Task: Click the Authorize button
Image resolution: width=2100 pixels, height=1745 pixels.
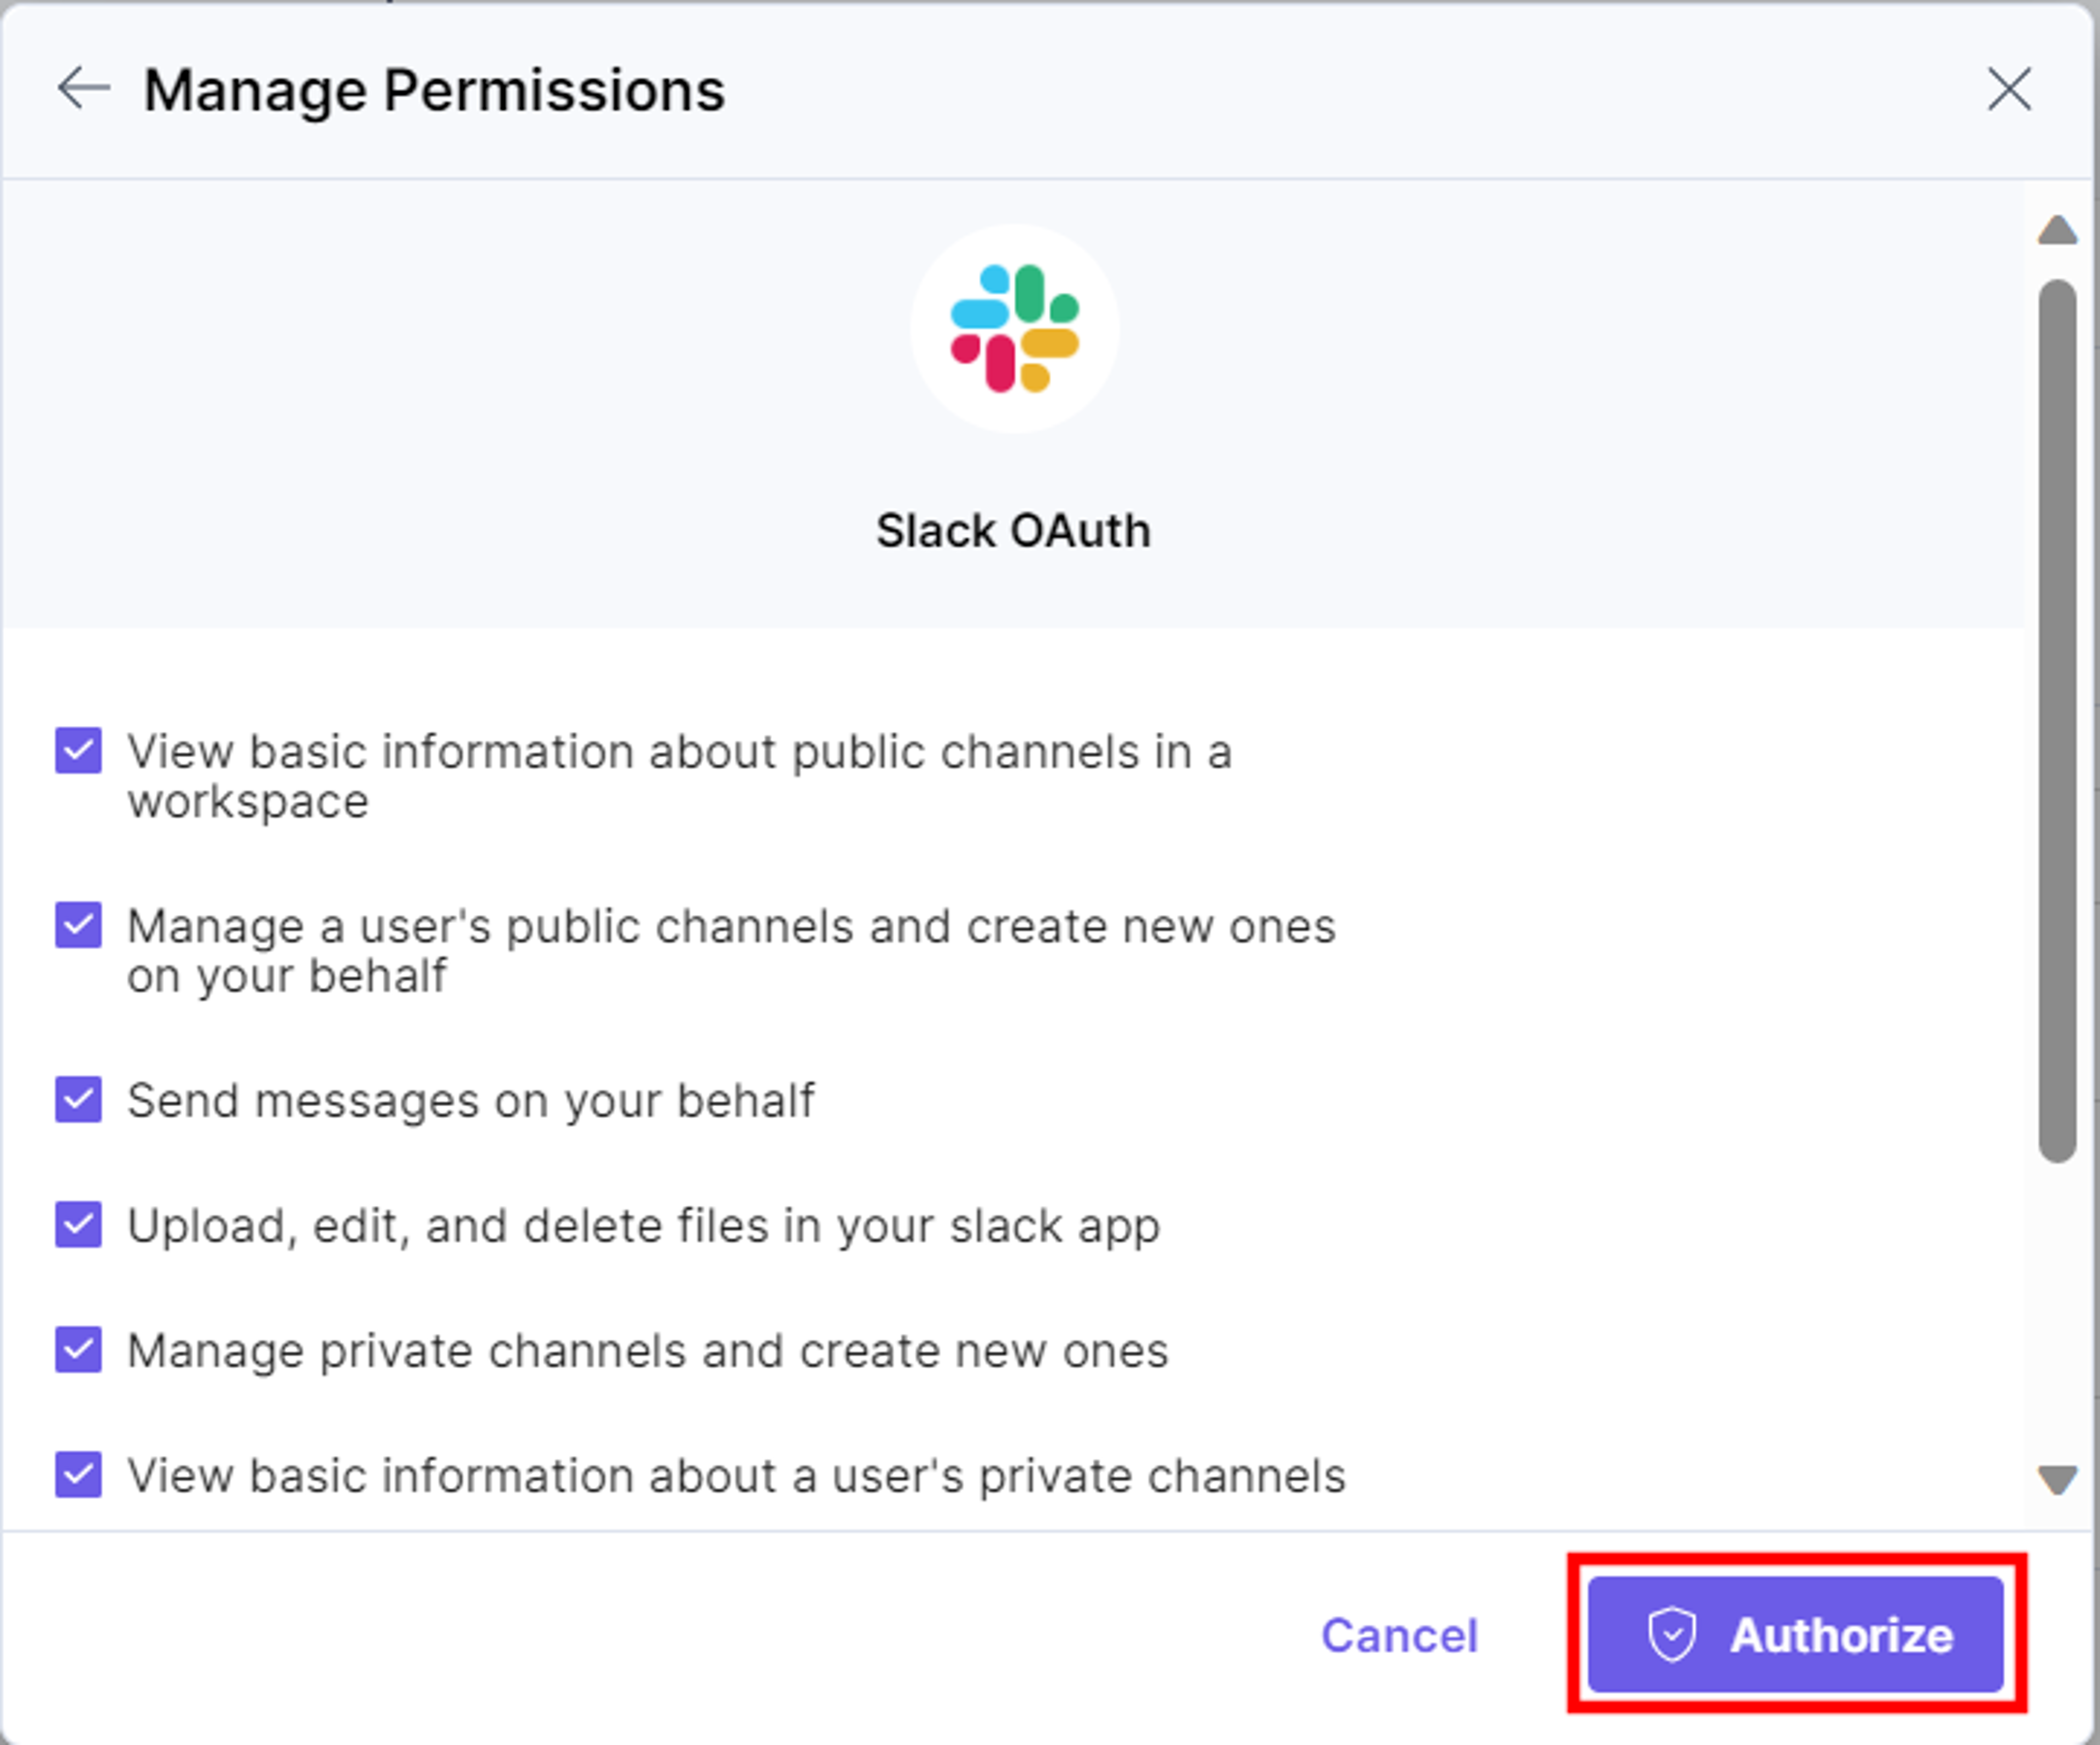Action: [1796, 1635]
